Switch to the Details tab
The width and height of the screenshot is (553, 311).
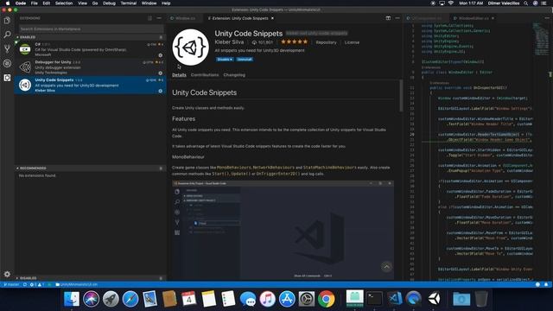pos(179,75)
